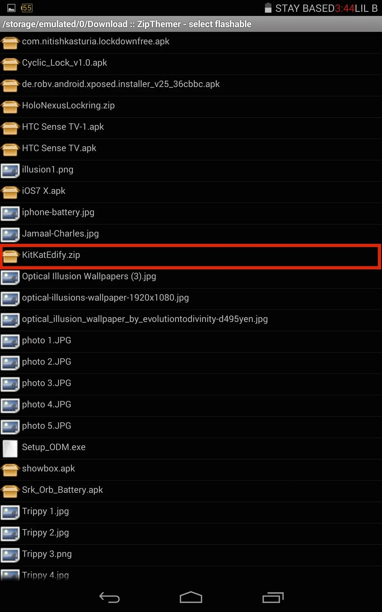Image resolution: width=382 pixels, height=612 pixels.
Task: Tap the Android home navigation icon
Action: pos(191,597)
